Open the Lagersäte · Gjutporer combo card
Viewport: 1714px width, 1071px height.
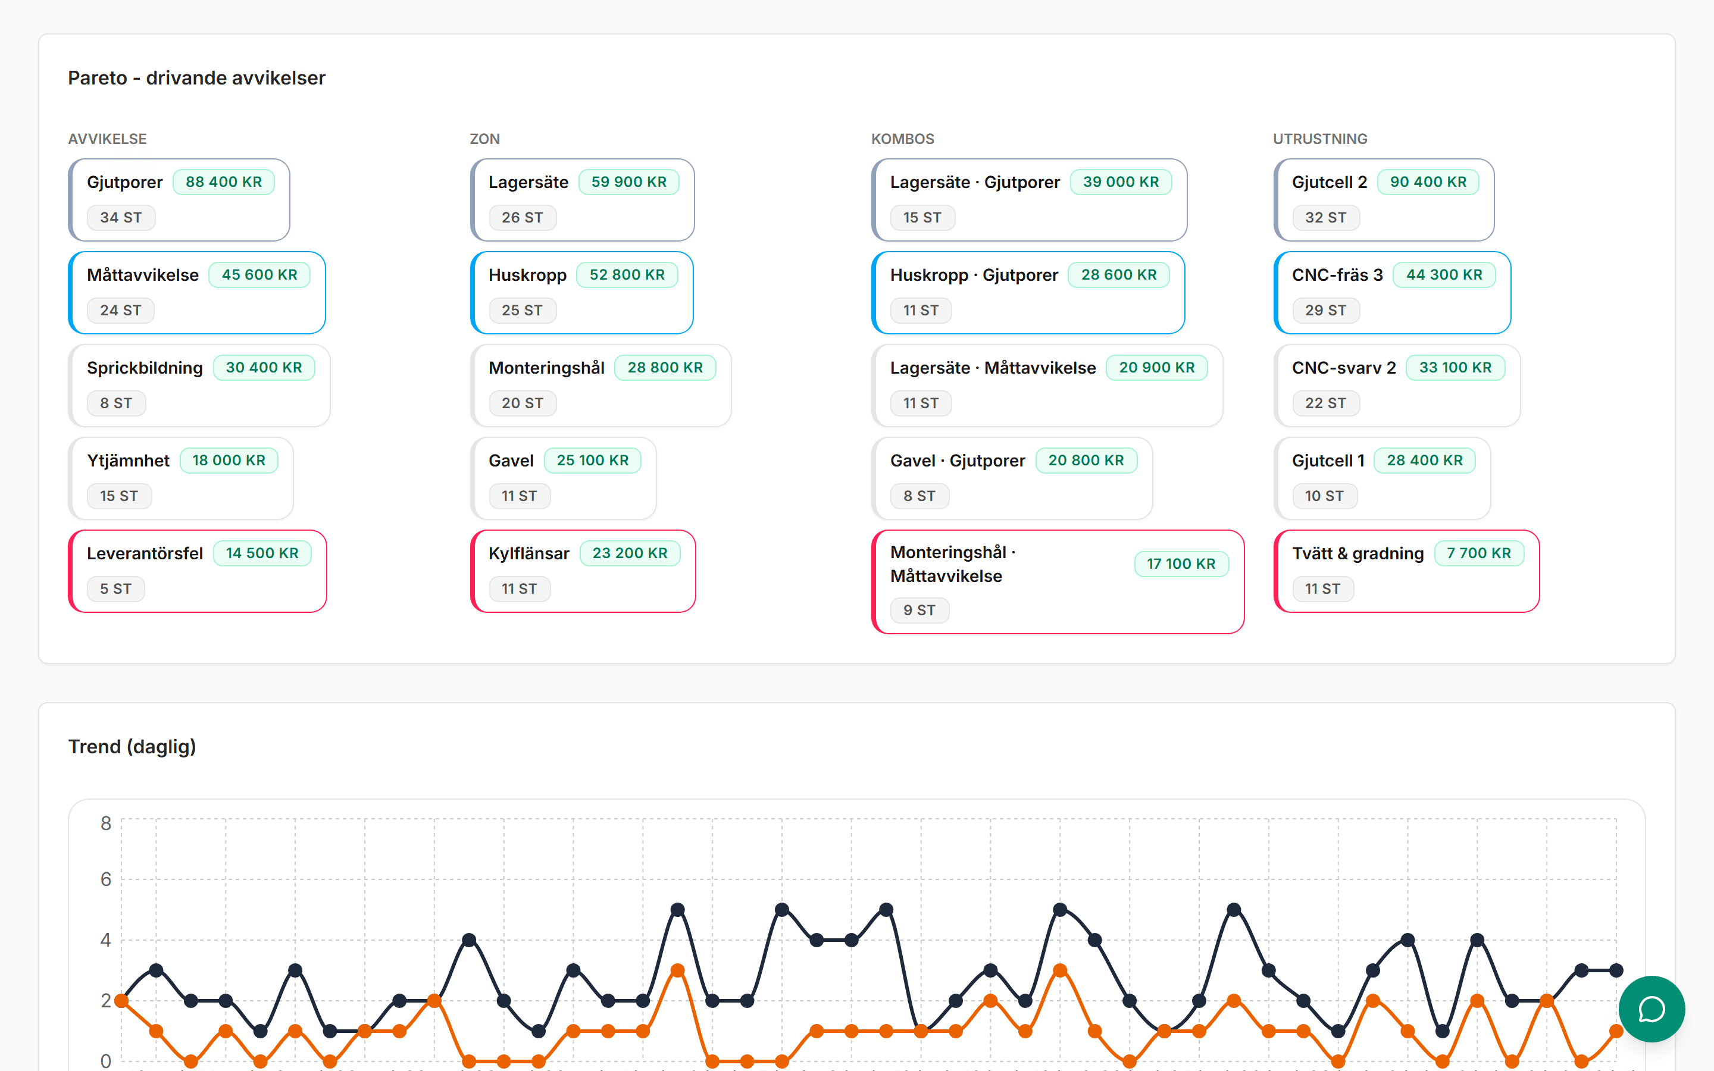[x=1029, y=200]
